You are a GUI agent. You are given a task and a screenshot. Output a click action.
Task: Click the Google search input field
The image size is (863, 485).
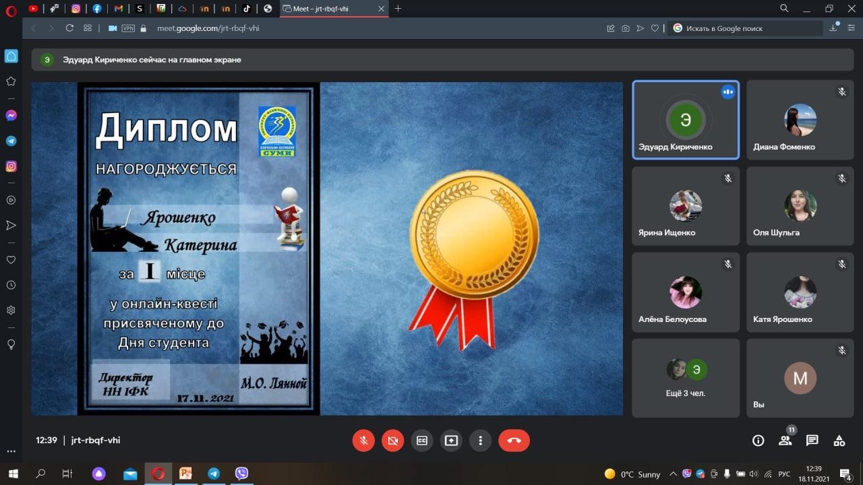748,28
